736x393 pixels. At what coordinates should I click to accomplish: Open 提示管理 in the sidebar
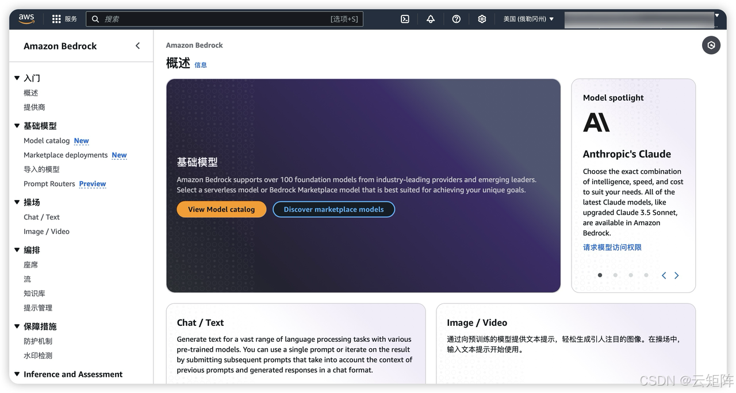coord(38,308)
